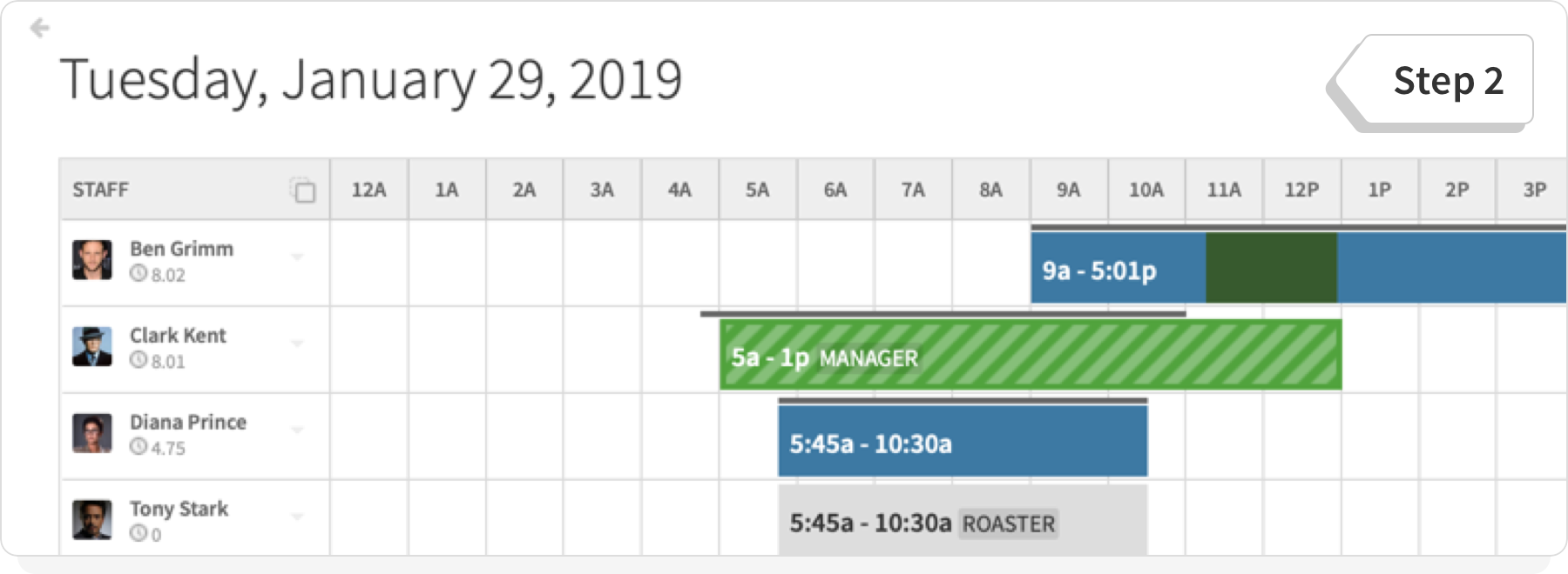Click Ben Grimm's hours clock icon
This screenshot has height=574, width=1568.
(138, 274)
